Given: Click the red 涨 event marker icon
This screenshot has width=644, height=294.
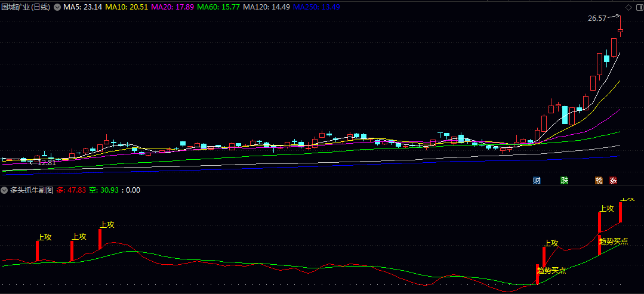Looking at the screenshot, I should [x=613, y=180].
